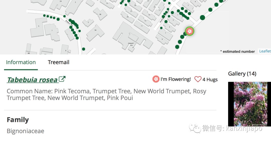Click the Gallery (14) heading

pyautogui.click(x=242, y=74)
